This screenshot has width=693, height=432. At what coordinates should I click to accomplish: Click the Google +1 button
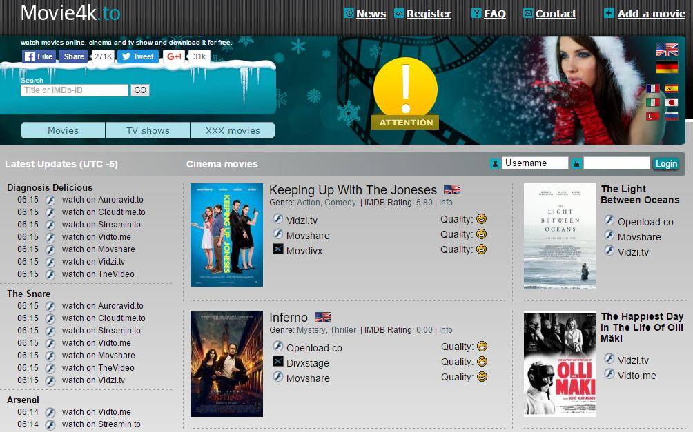point(174,56)
